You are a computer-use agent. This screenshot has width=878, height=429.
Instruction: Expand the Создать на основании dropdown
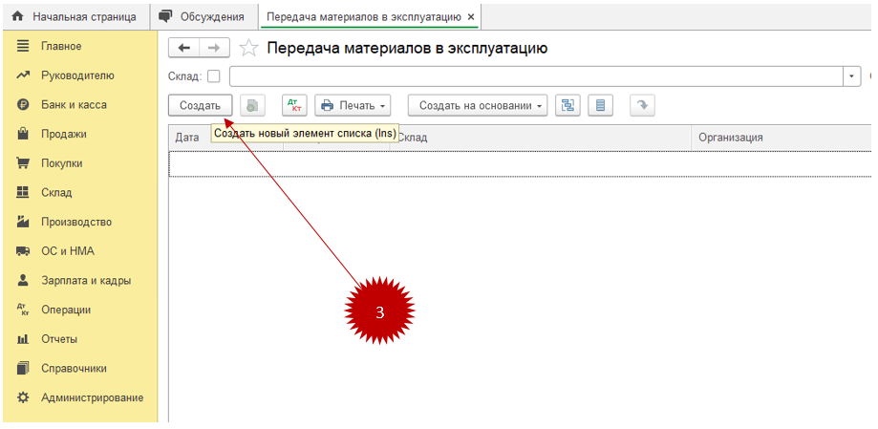[x=478, y=105]
